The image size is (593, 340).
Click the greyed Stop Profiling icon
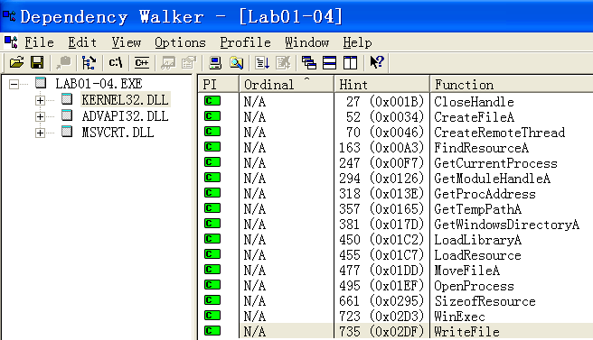[283, 62]
